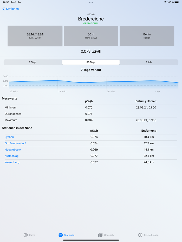Tap the Stationen in der Nähe heading
Image resolution: width=182 pixels, height=242 pixels.
pos(17,128)
